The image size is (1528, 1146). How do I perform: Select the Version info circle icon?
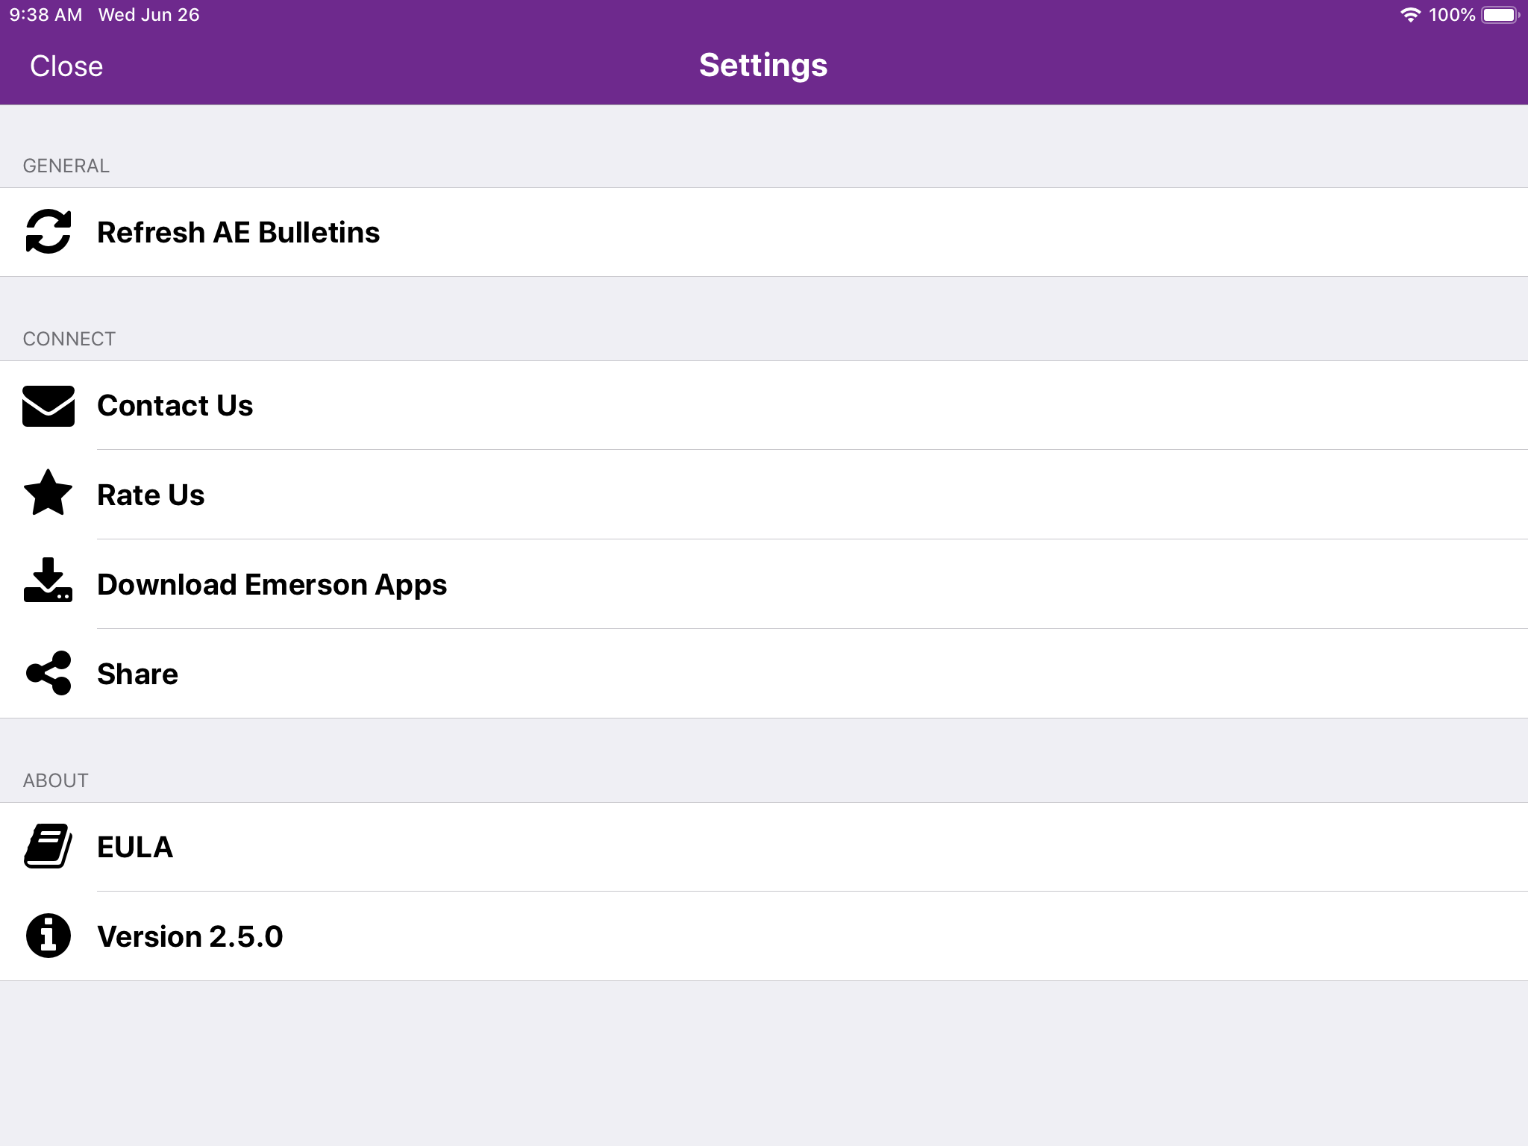tap(48, 936)
